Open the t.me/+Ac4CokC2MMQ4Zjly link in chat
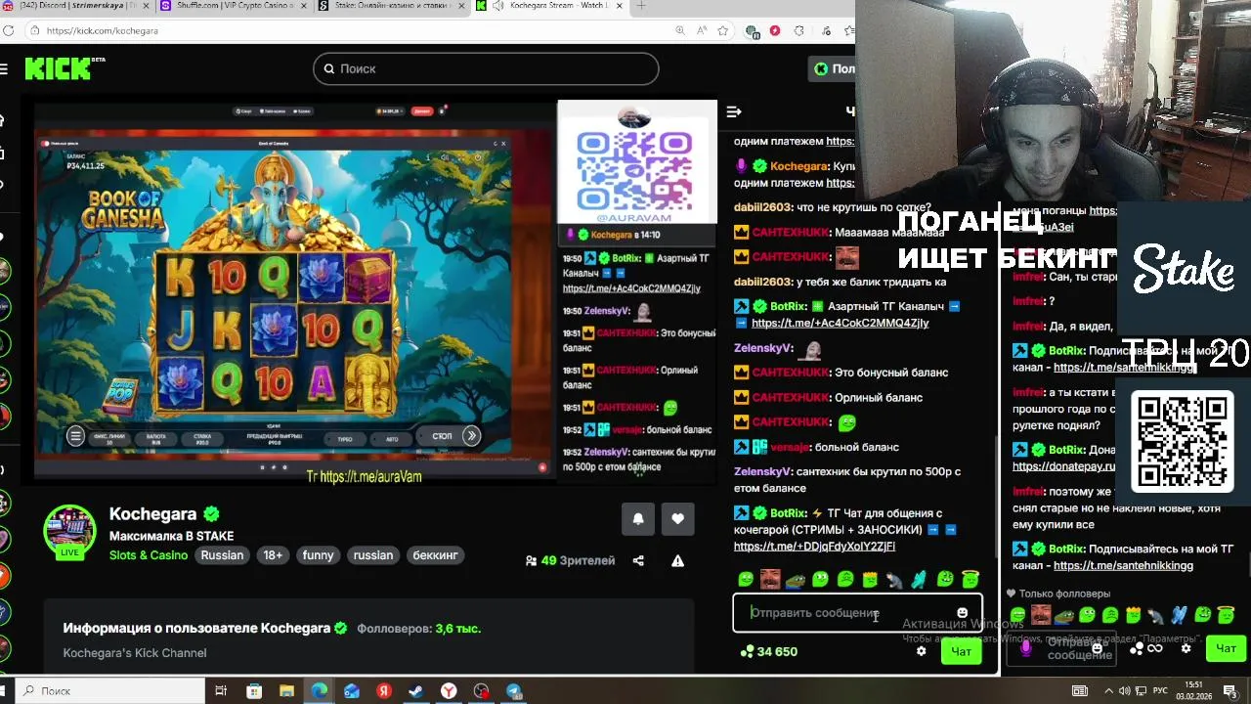This screenshot has width=1251, height=704. click(x=841, y=323)
